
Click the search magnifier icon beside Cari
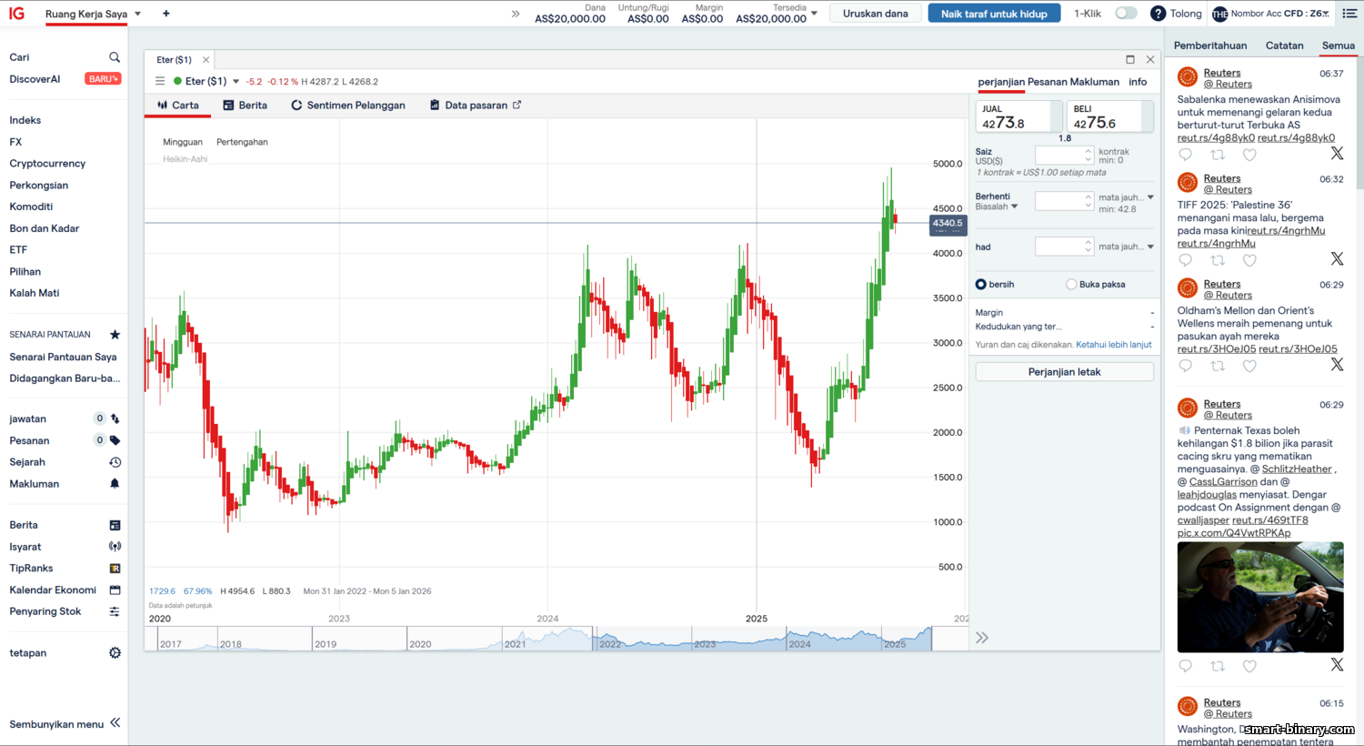115,57
